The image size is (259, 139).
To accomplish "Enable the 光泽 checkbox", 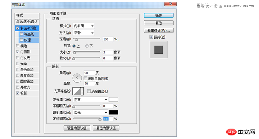I will [18, 63].
